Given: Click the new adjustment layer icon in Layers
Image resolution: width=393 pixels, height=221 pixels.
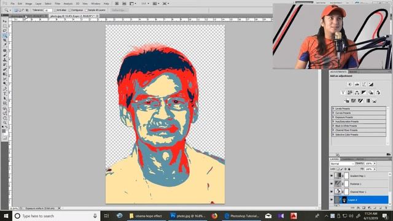Looking at the screenshot, I should tap(369, 207).
